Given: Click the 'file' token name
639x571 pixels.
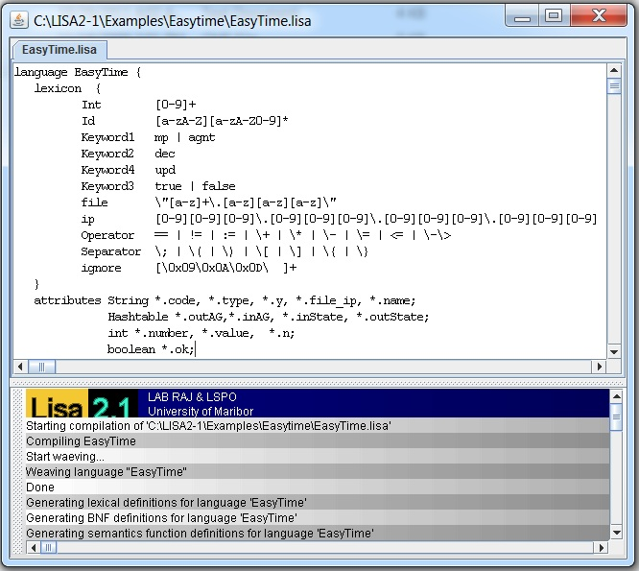Looking at the screenshot, I should (95, 202).
